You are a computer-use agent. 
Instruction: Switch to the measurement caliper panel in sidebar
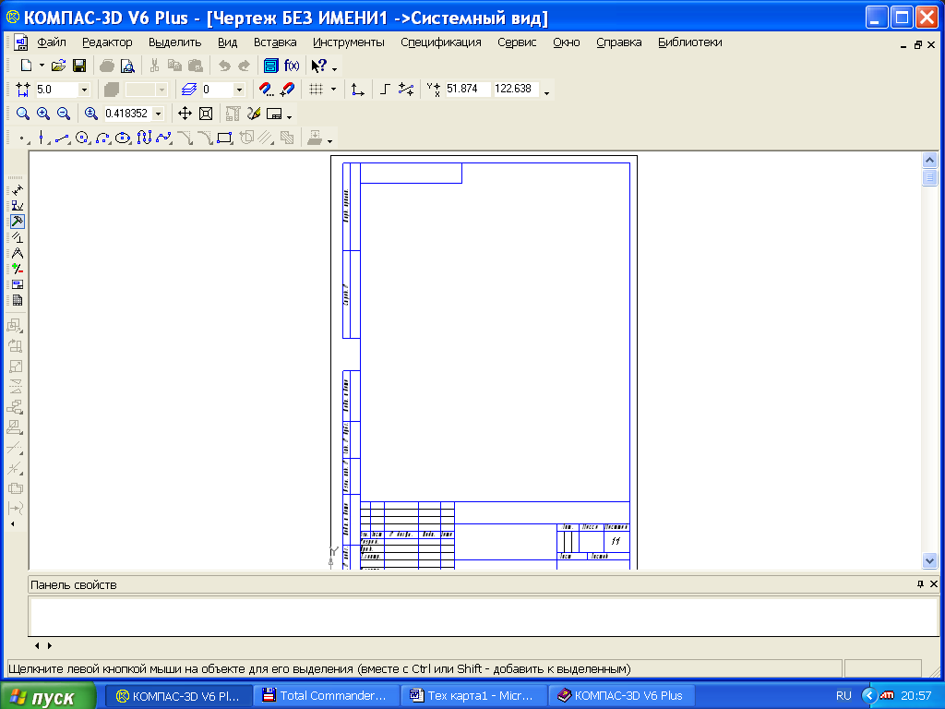(x=17, y=253)
